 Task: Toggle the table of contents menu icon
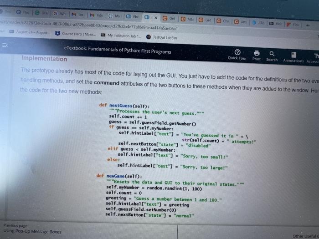(x=5, y=45)
